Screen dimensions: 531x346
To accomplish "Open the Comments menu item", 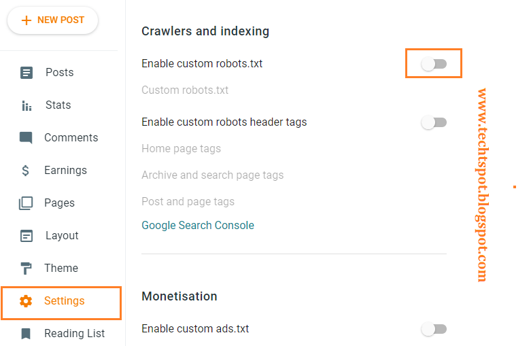I will tap(71, 138).
